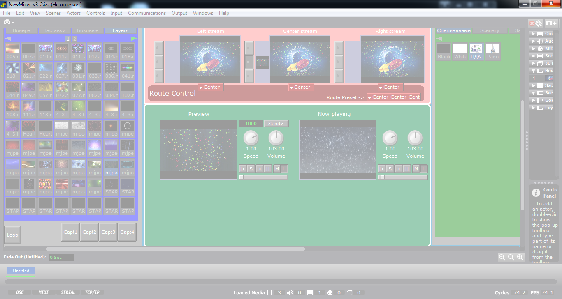Click the red-X disconnect links icon

(535, 23)
